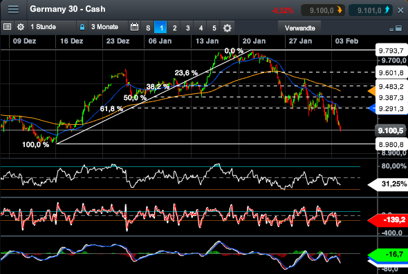Open the hamburger menu icon
Viewport: 408px width, 274px height.
tap(13, 10)
